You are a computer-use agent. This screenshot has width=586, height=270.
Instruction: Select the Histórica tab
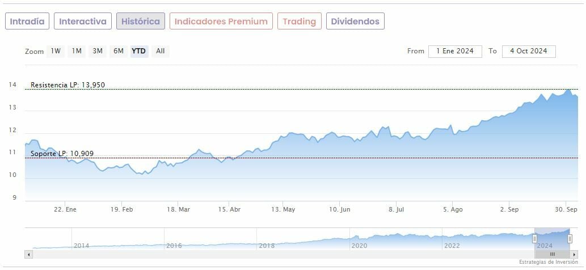141,22
